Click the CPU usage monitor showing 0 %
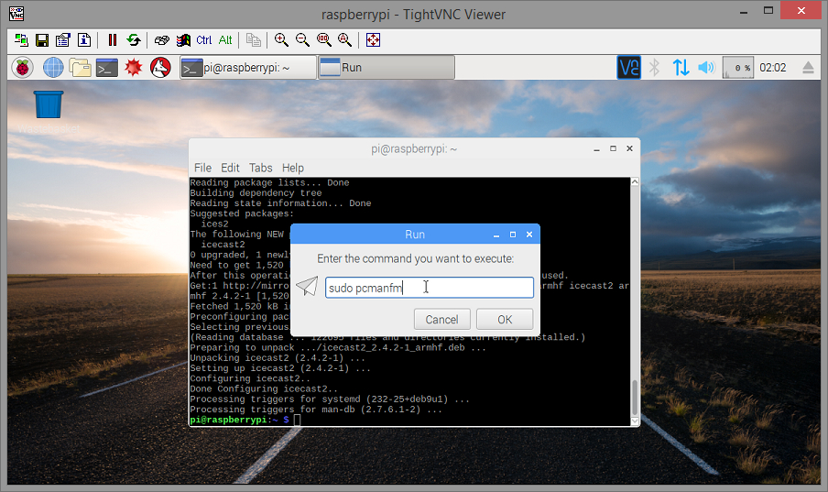Viewport: 828px width, 492px height. point(737,68)
